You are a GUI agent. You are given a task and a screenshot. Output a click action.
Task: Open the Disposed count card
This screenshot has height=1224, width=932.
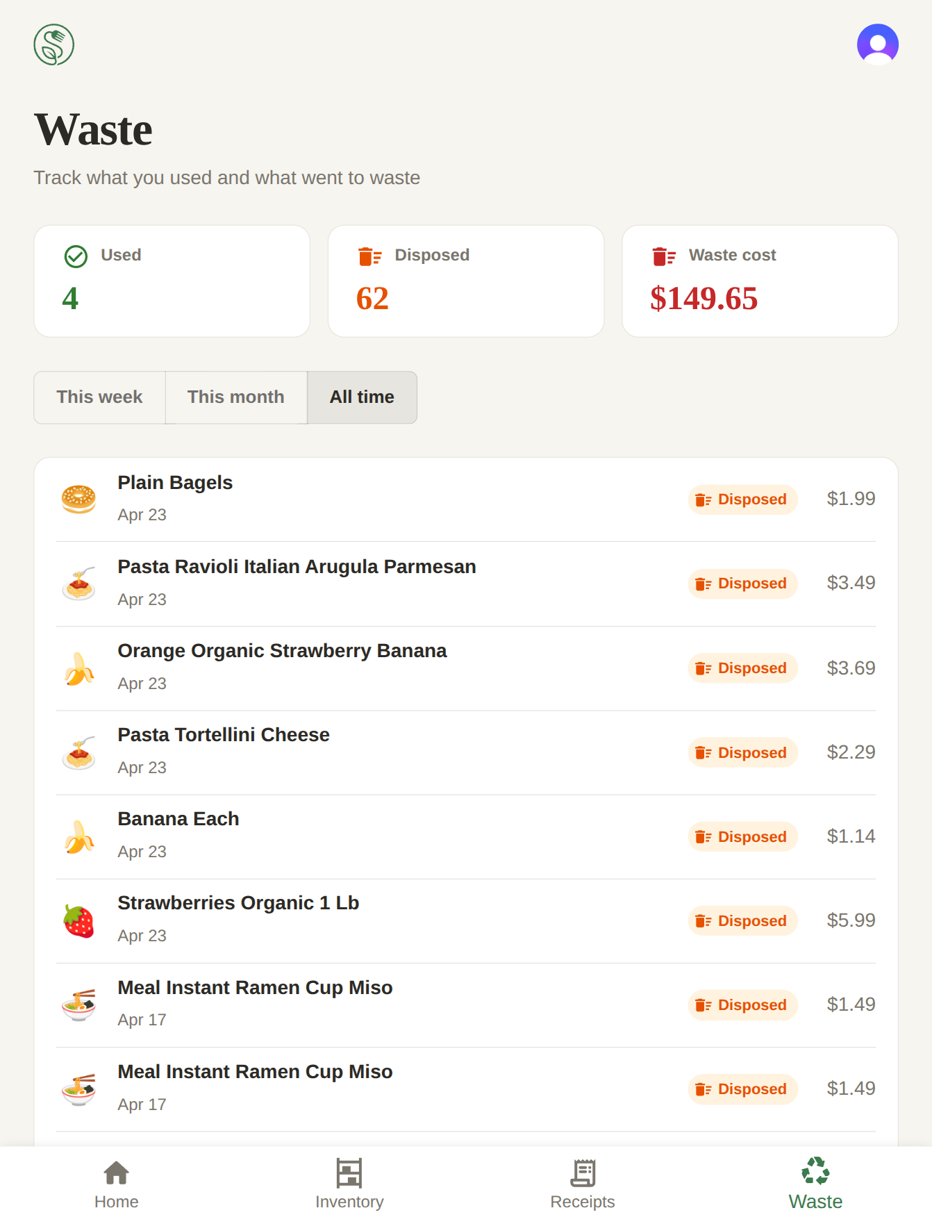pyautogui.click(x=466, y=281)
